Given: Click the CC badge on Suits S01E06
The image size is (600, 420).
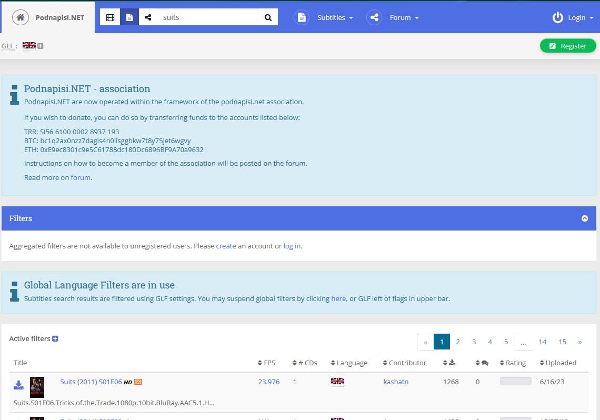Looking at the screenshot, I should point(138,382).
